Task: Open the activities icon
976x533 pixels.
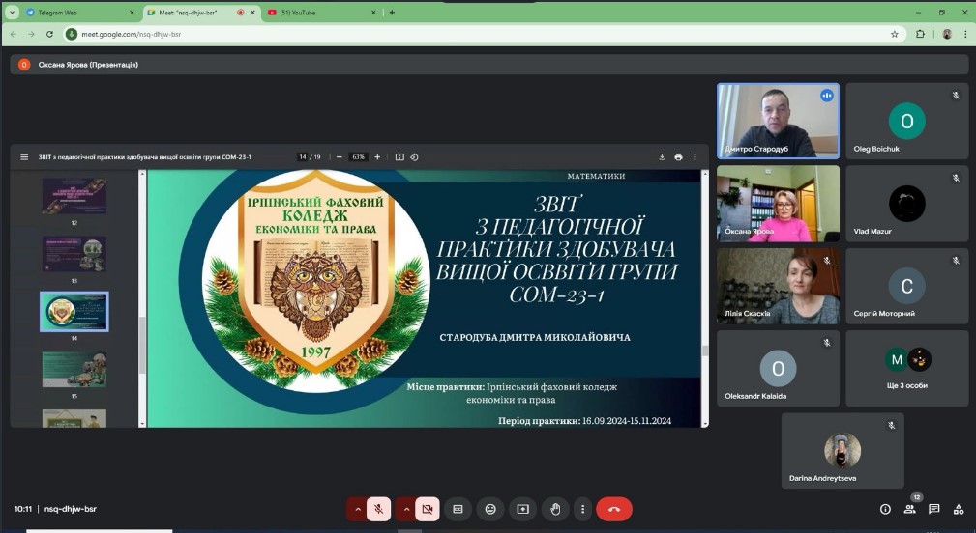Action: [x=959, y=509]
